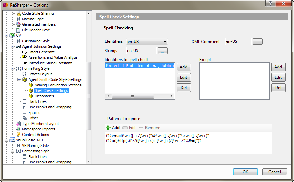Click Cancel to discard changes

275,172
